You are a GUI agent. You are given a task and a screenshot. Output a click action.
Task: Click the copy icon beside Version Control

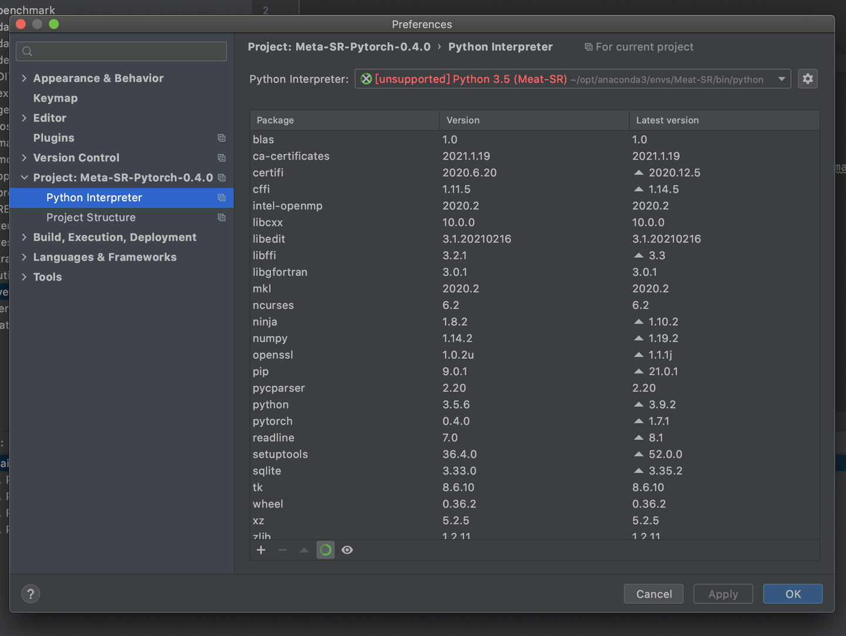(x=221, y=158)
